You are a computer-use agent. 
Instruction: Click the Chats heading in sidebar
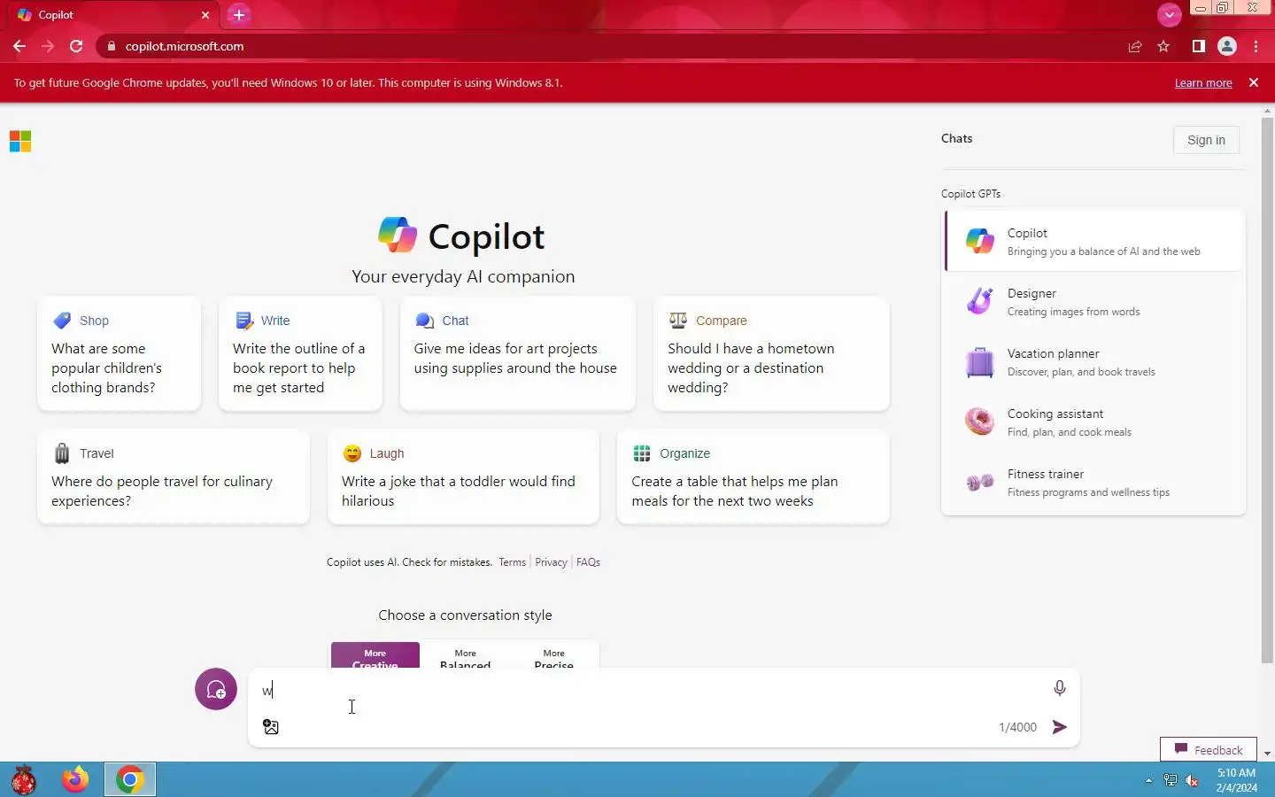click(956, 138)
